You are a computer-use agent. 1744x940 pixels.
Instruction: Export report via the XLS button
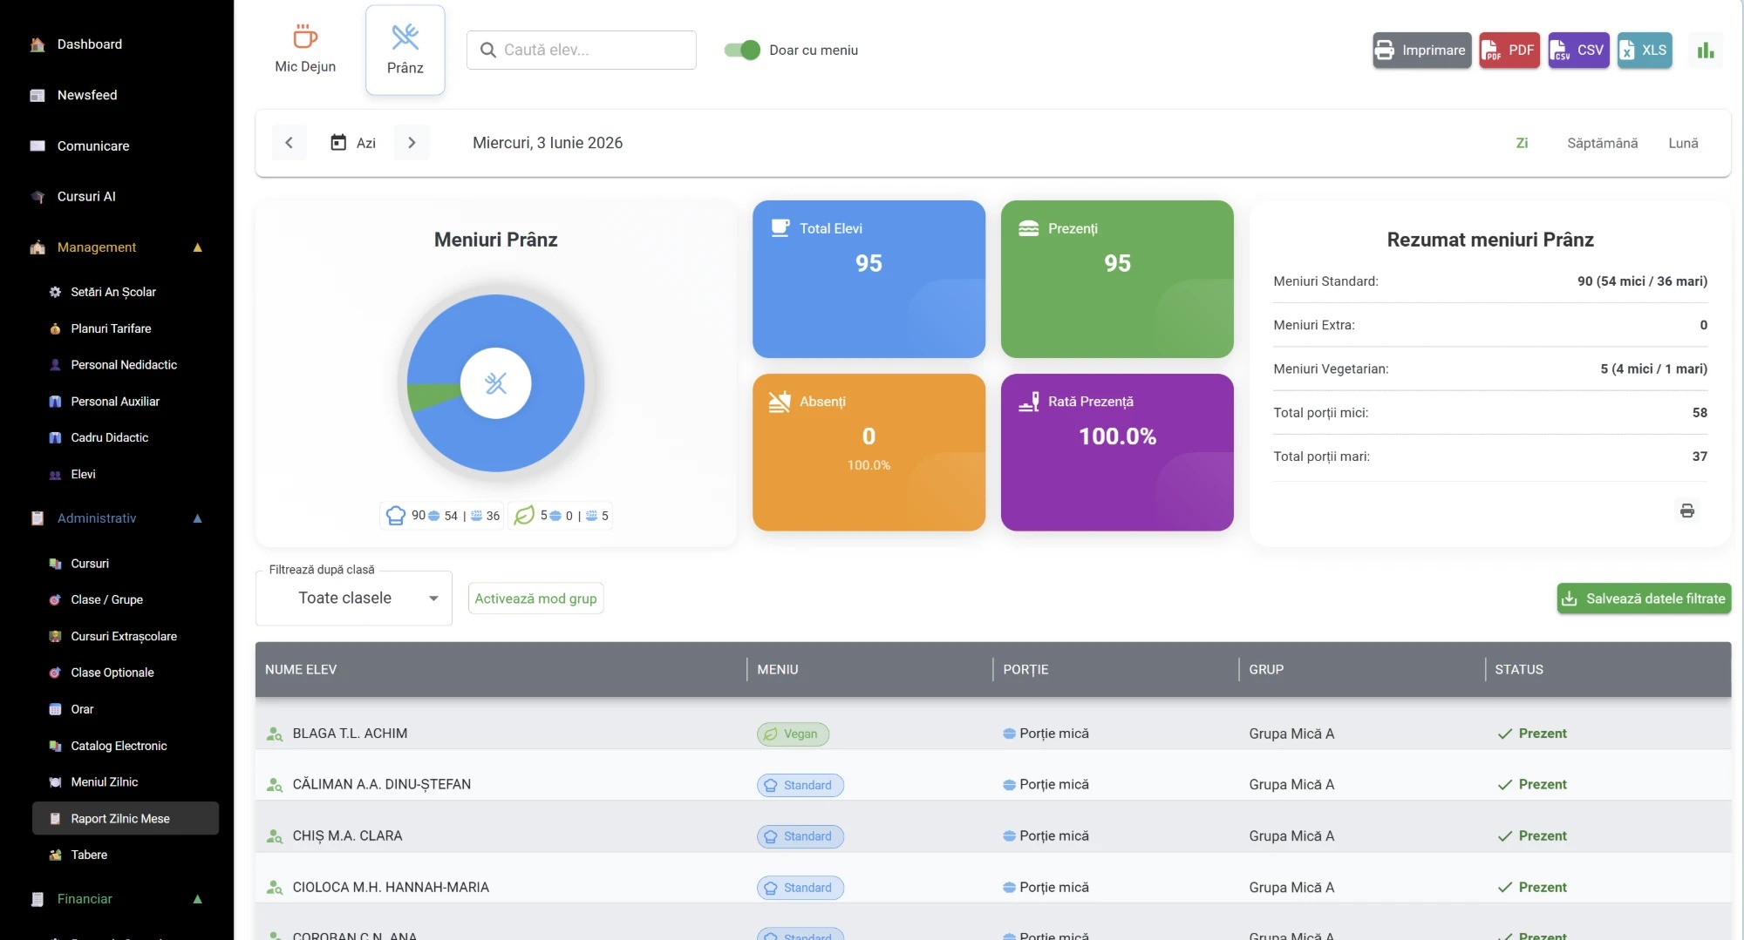(1645, 51)
